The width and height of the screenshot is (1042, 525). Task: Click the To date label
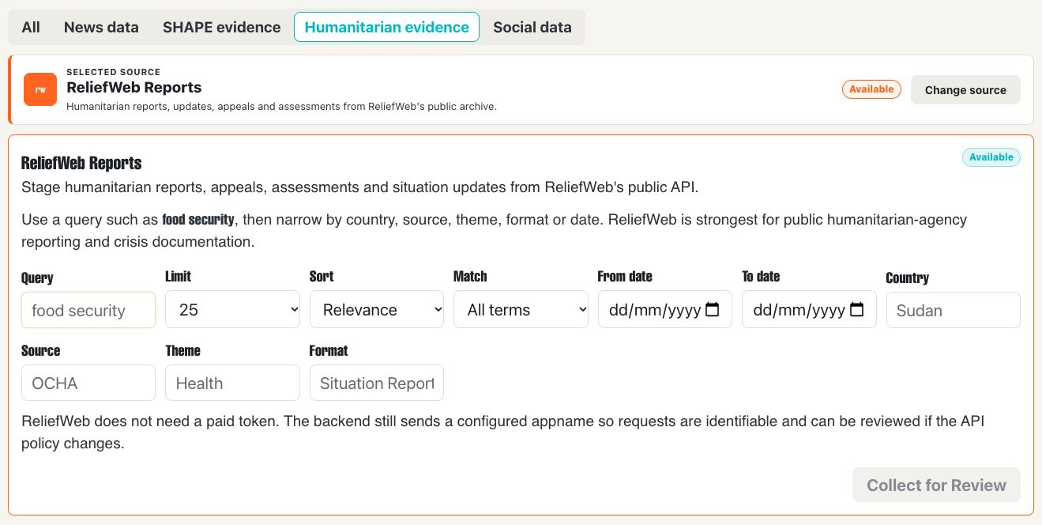pyautogui.click(x=761, y=277)
